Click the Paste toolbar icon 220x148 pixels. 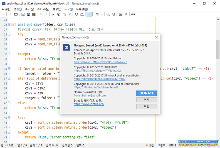point(64,14)
